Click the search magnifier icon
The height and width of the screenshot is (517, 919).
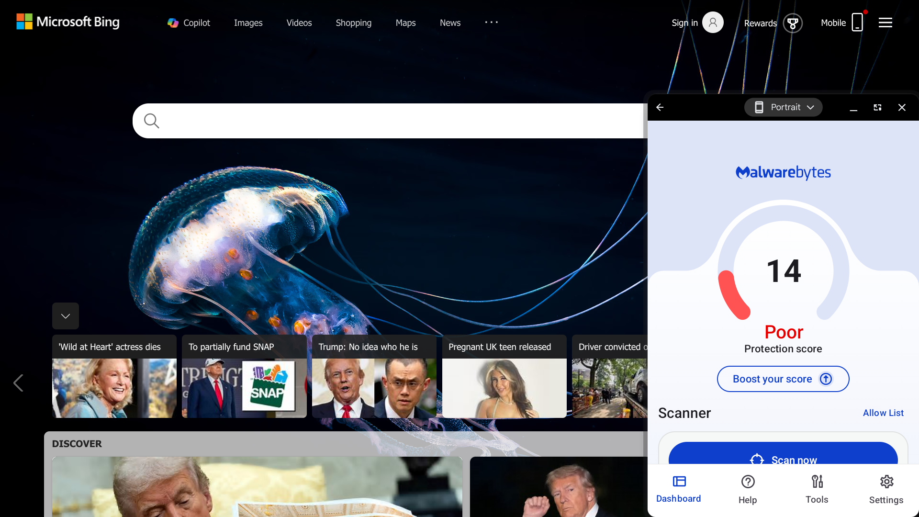point(151,121)
